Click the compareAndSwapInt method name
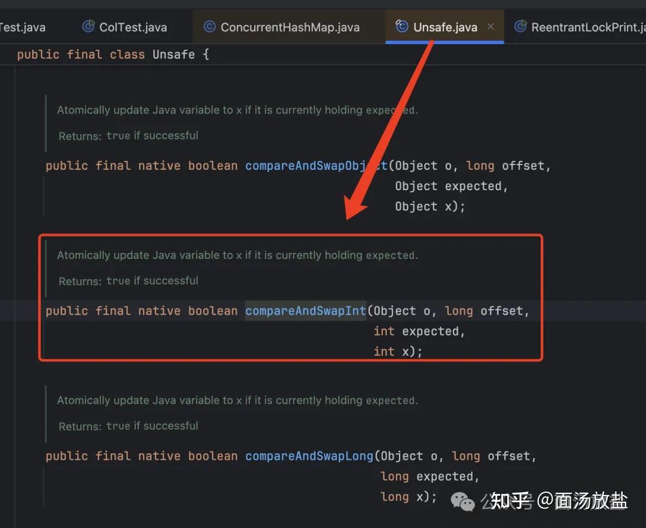Screen dimensions: 646x528 click(306, 310)
